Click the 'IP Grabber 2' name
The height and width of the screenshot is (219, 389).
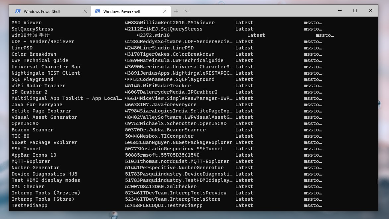(29, 92)
